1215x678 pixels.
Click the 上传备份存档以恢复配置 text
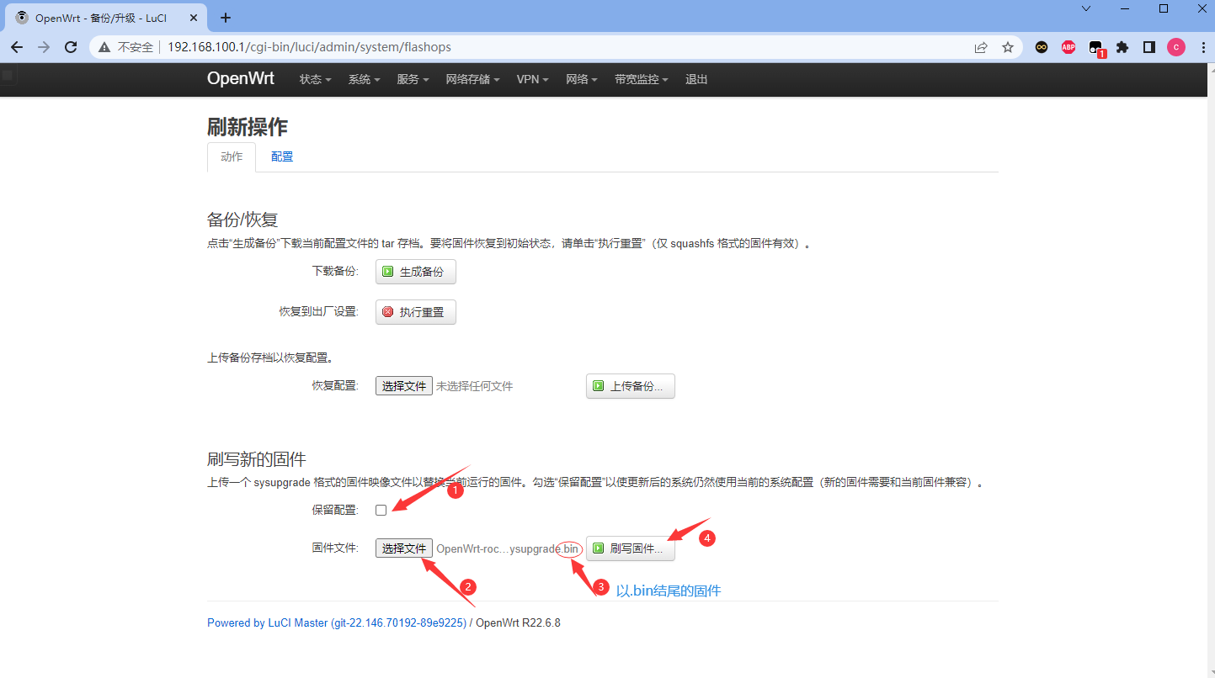click(x=269, y=358)
